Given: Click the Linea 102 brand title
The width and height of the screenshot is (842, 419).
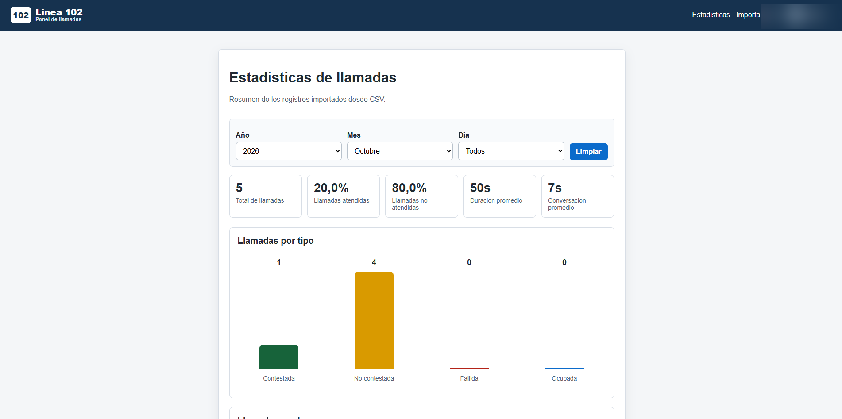Looking at the screenshot, I should tap(59, 12).
